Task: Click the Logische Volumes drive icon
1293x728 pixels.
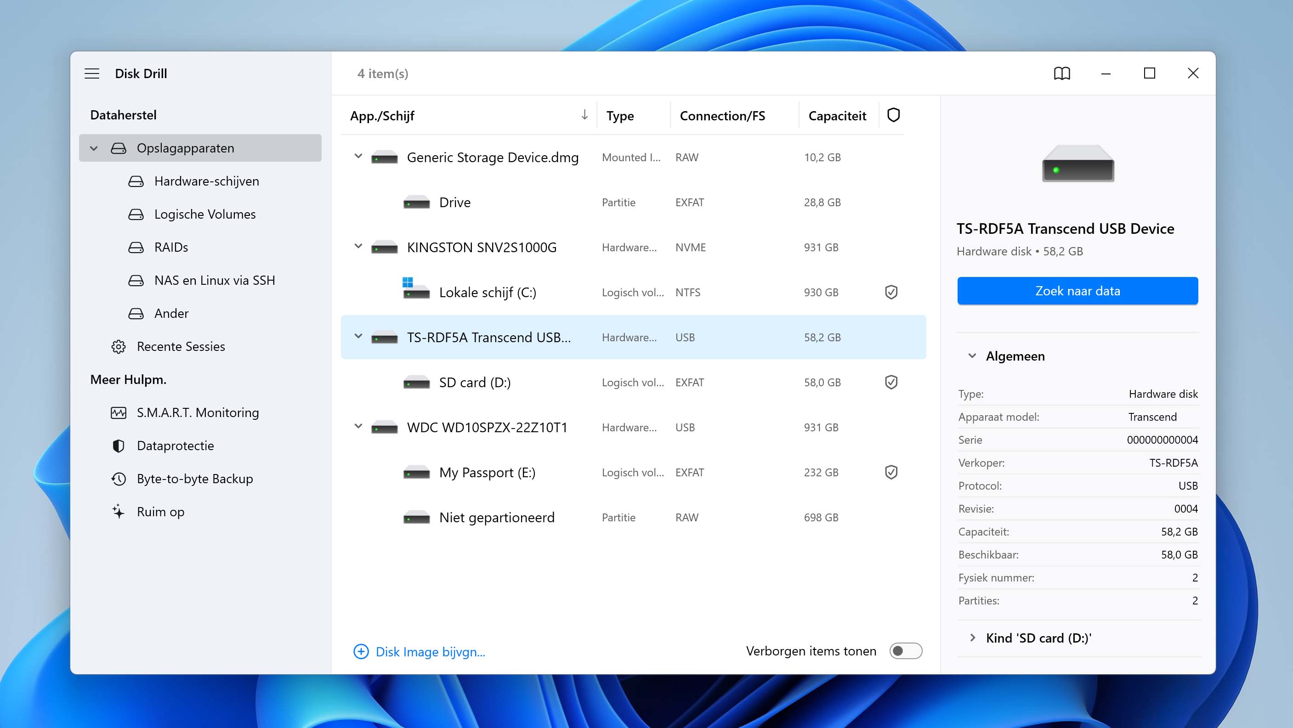Action: [136, 214]
